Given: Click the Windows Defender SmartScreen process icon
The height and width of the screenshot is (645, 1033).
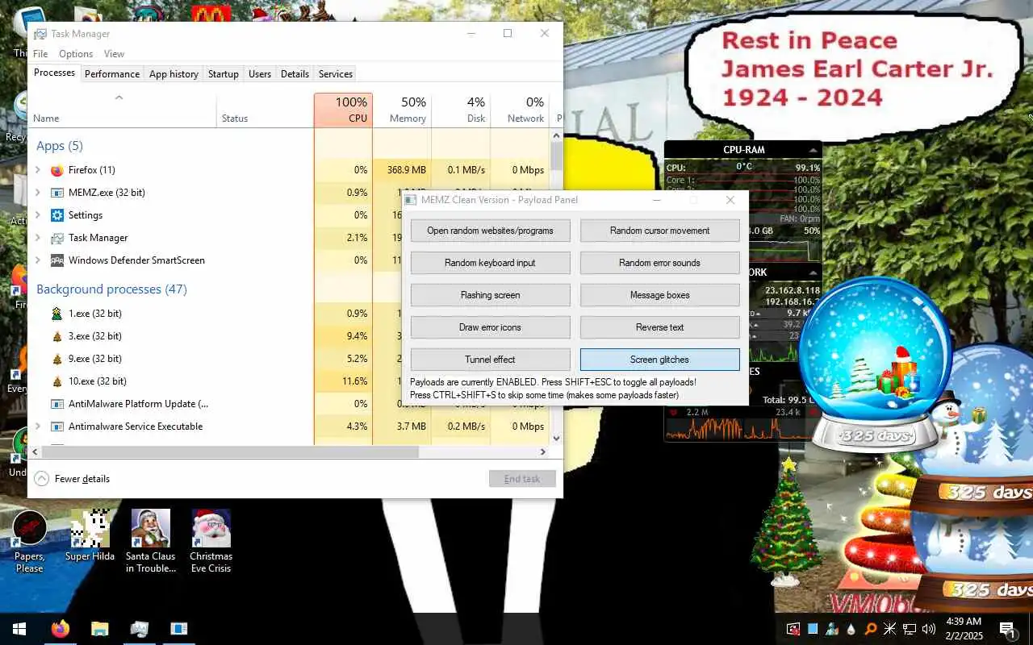Looking at the screenshot, I should [x=57, y=260].
